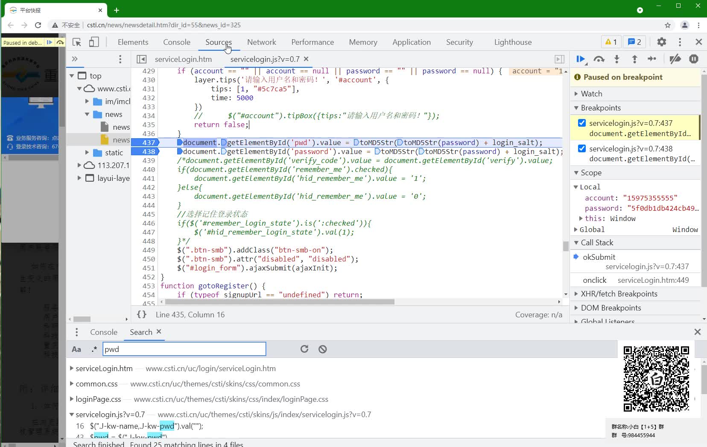Select the inspect element tool
This screenshot has height=447, width=707.
point(77,42)
